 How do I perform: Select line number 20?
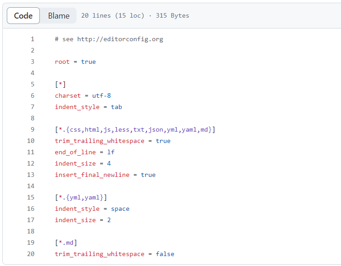tap(31, 254)
